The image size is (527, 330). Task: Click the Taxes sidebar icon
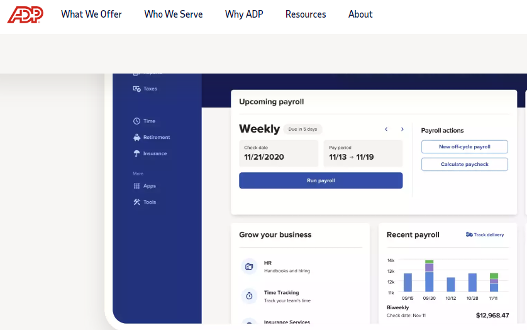tap(136, 89)
